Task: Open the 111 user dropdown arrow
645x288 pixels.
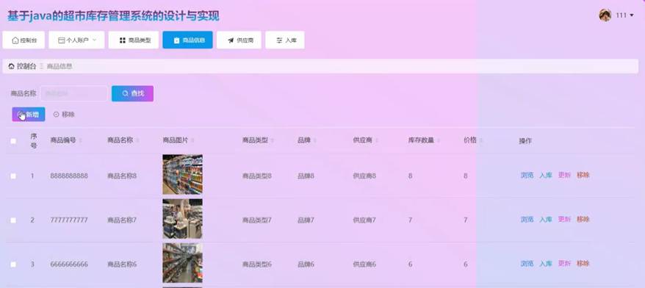Action: pos(632,15)
